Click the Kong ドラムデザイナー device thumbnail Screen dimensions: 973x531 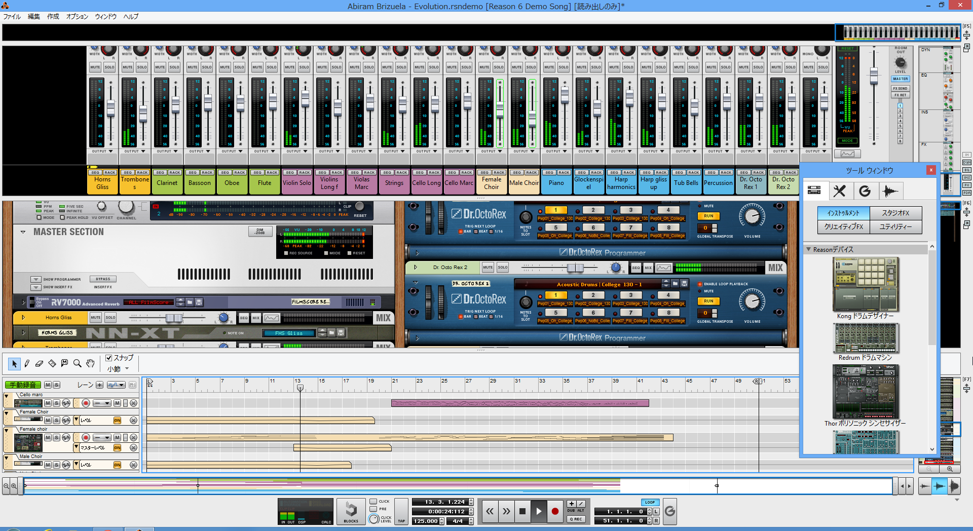point(866,284)
